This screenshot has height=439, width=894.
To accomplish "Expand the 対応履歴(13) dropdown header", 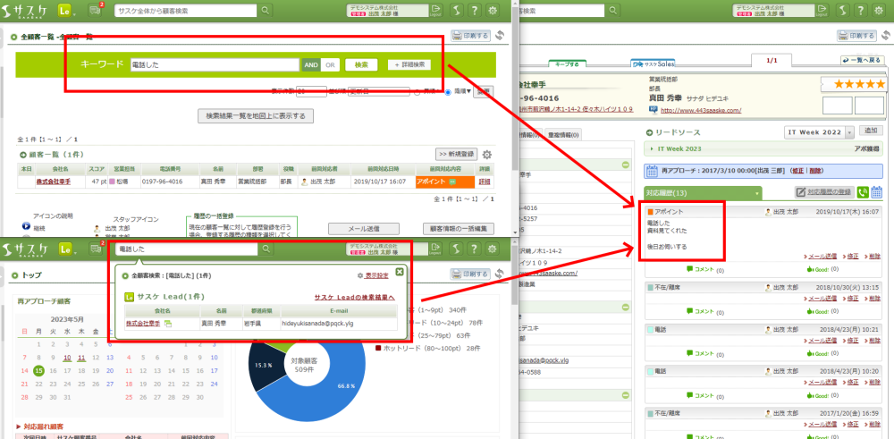I will [x=757, y=192].
